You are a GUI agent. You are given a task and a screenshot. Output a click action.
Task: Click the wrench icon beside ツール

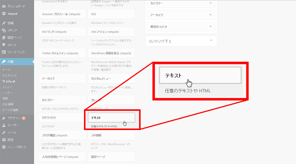tap(3, 132)
